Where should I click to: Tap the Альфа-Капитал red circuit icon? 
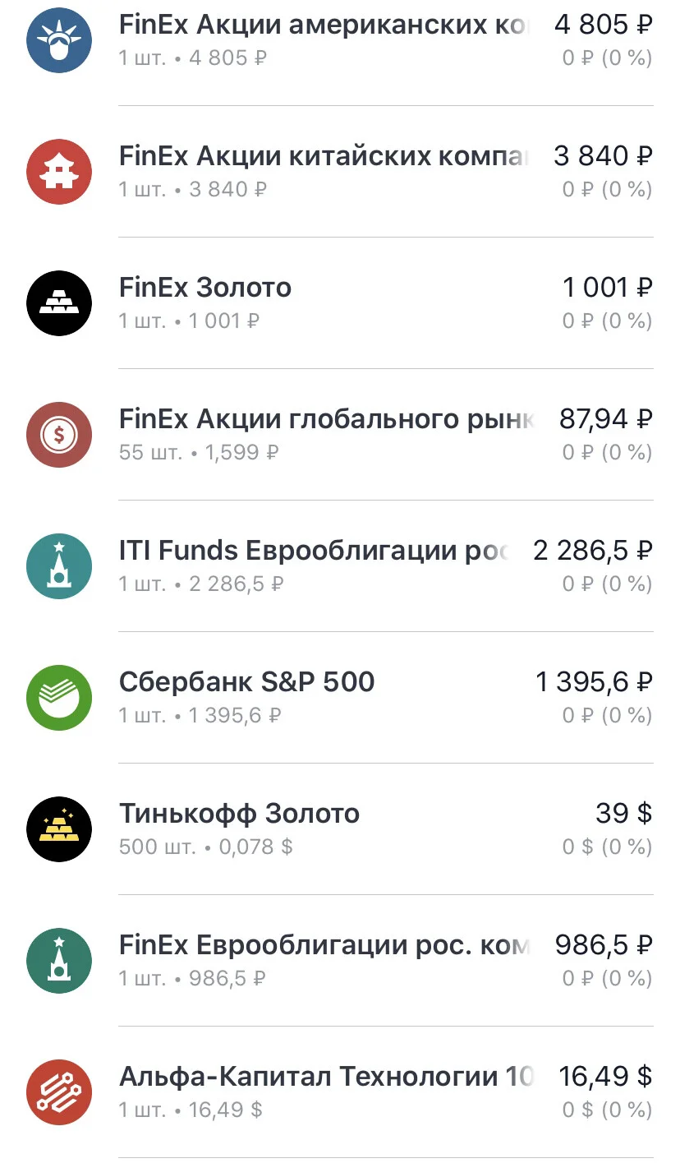pyautogui.click(x=59, y=1092)
